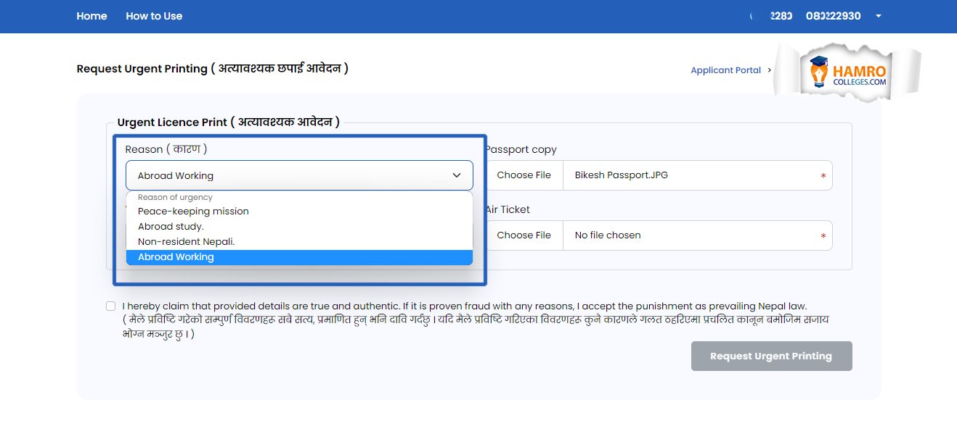Open the How to Use page
The image size is (957, 426).
153,15
